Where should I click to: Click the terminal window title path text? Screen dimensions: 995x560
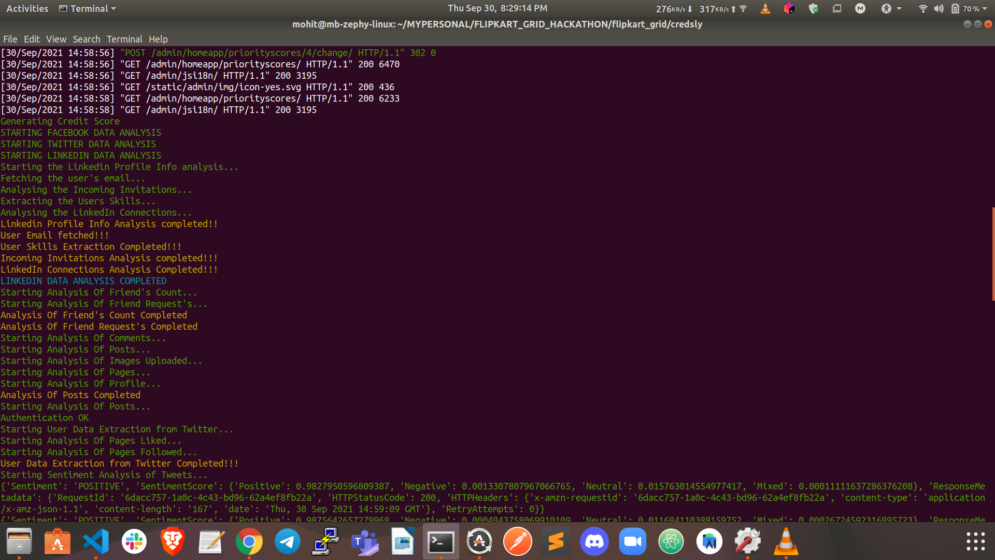coord(497,24)
